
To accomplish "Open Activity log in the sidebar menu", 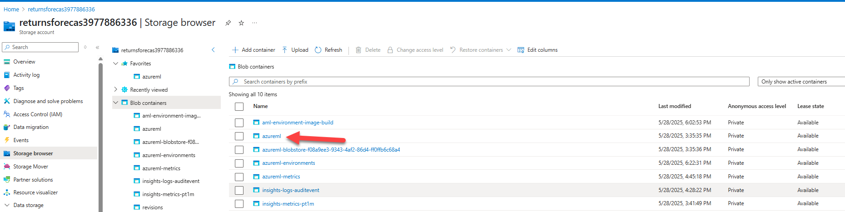I will 26,75.
